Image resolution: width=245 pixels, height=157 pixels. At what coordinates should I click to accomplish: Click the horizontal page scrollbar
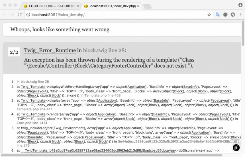[x=112, y=156]
